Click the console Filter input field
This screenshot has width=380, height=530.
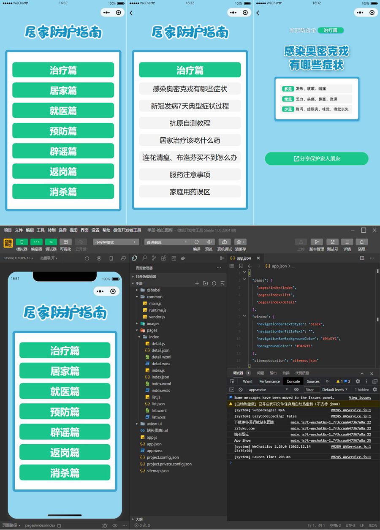coord(311,390)
